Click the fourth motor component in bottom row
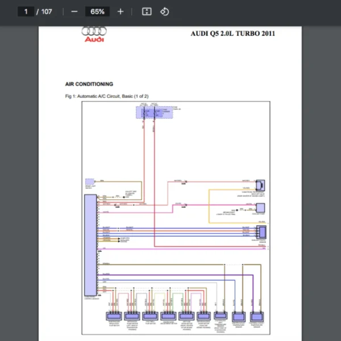The height and width of the screenshot is (341, 341). [168, 317]
